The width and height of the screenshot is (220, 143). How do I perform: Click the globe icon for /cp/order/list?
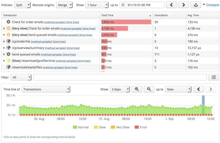(x=8, y=41)
